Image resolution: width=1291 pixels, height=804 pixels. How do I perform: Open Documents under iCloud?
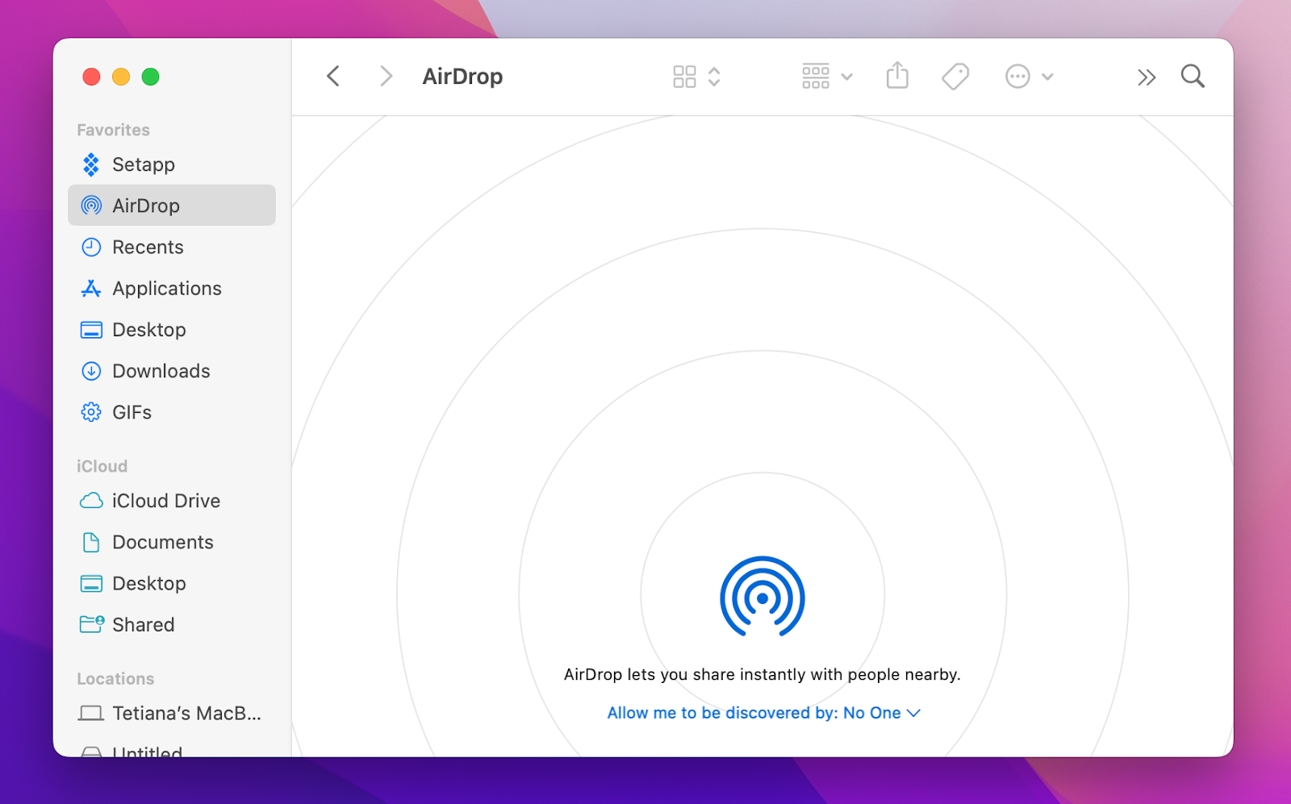(x=172, y=542)
